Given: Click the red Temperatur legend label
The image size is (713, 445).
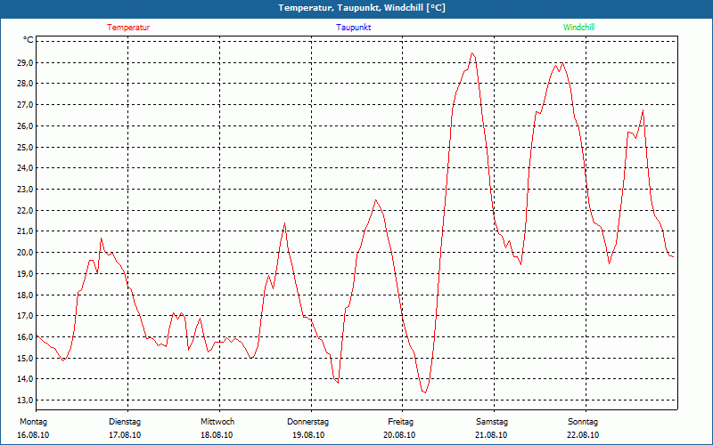Looking at the screenshot, I should 128,28.
